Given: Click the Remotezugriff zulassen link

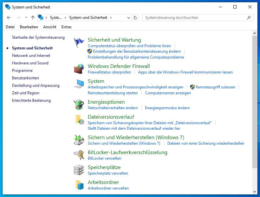Looking at the screenshot, I should click(215, 87).
